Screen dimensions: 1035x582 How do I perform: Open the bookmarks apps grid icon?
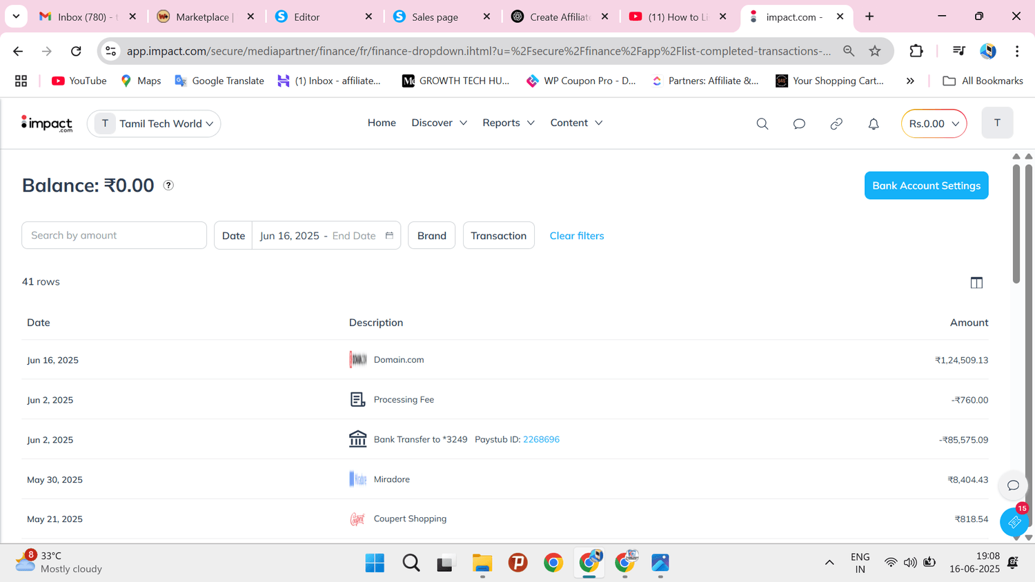21,81
